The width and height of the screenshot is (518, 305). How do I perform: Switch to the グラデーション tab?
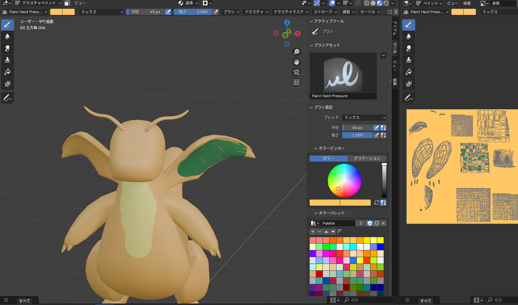pyautogui.click(x=367, y=158)
